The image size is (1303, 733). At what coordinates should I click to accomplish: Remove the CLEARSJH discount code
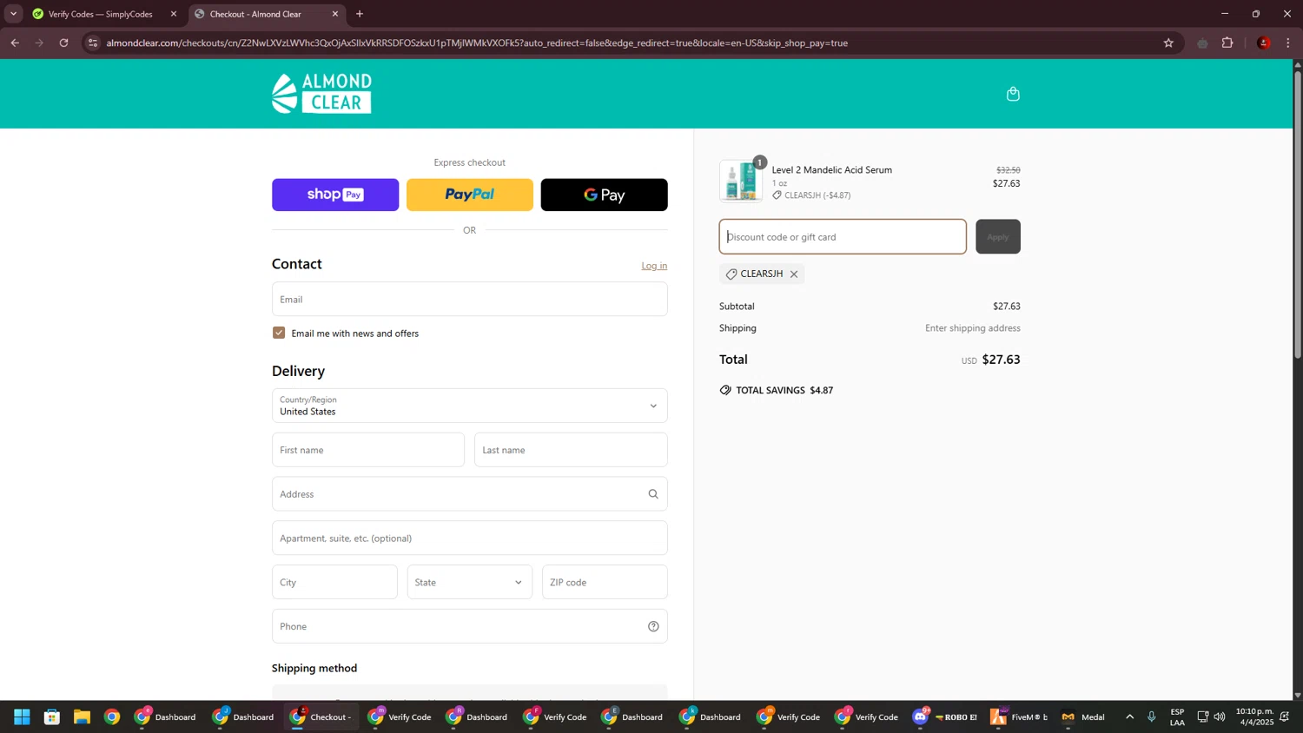794,274
